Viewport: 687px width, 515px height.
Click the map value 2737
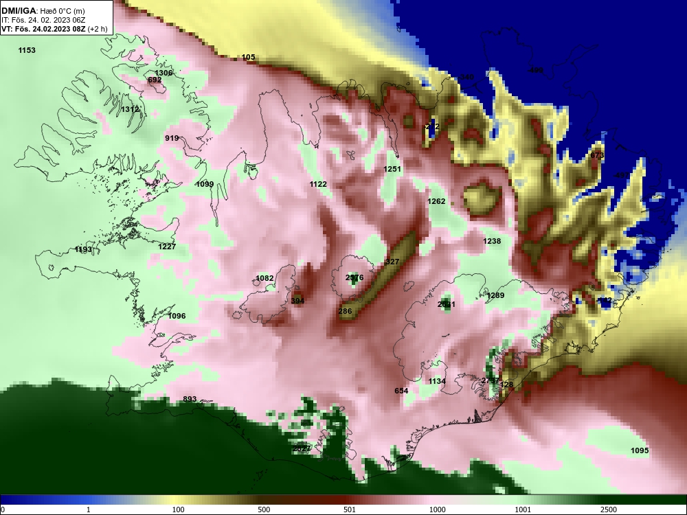(x=491, y=380)
